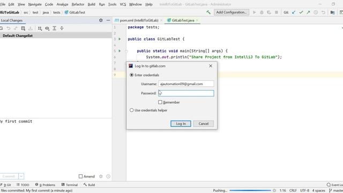
Task: Open the Project Structure folder icon
Action: pos(332,12)
